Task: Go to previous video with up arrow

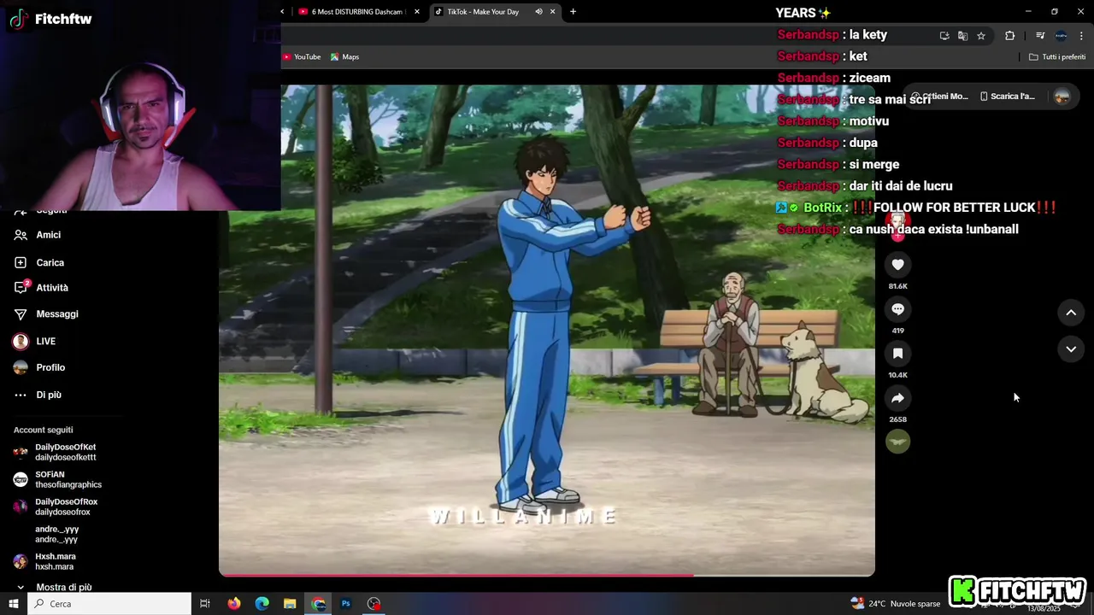Action: (x=1071, y=313)
